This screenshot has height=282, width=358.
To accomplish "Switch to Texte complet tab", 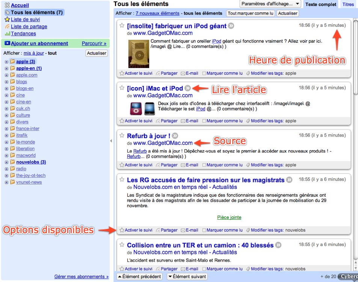I will point(320,5).
